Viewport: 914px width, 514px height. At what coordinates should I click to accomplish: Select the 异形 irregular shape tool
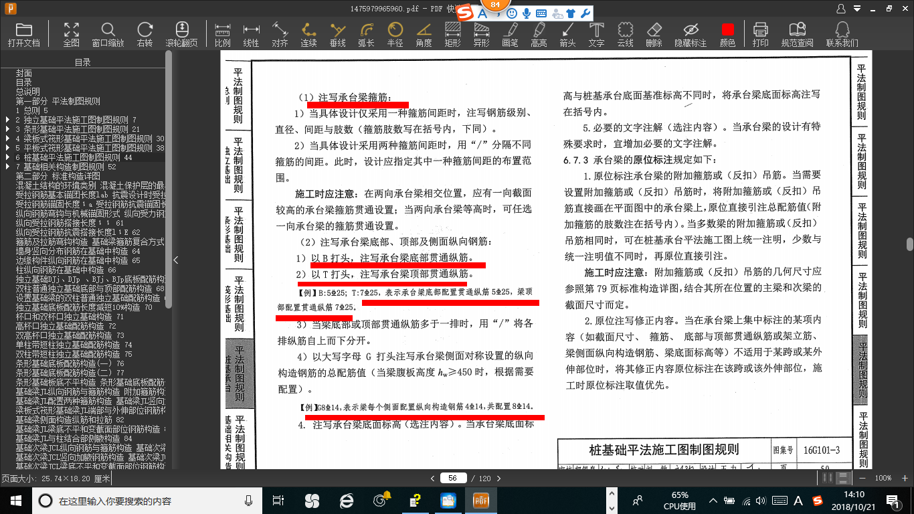(481, 35)
